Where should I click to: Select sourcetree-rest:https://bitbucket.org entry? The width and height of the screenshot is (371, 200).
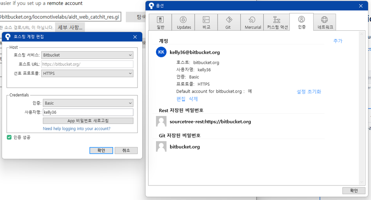point(210,122)
